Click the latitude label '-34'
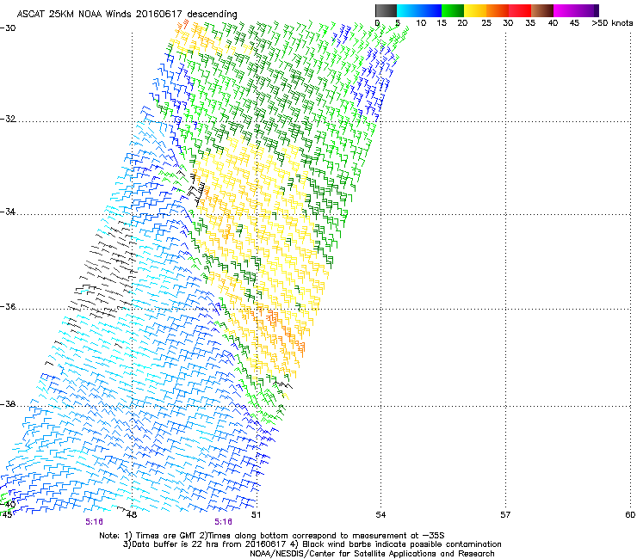 [x=8, y=212]
